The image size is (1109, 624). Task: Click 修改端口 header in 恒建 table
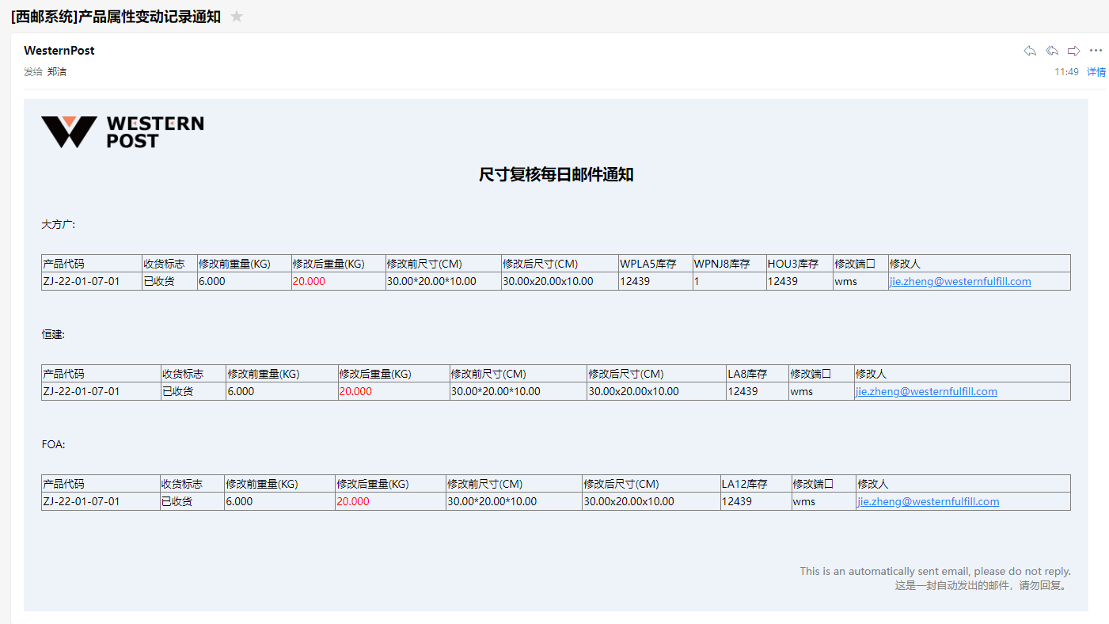click(x=811, y=374)
